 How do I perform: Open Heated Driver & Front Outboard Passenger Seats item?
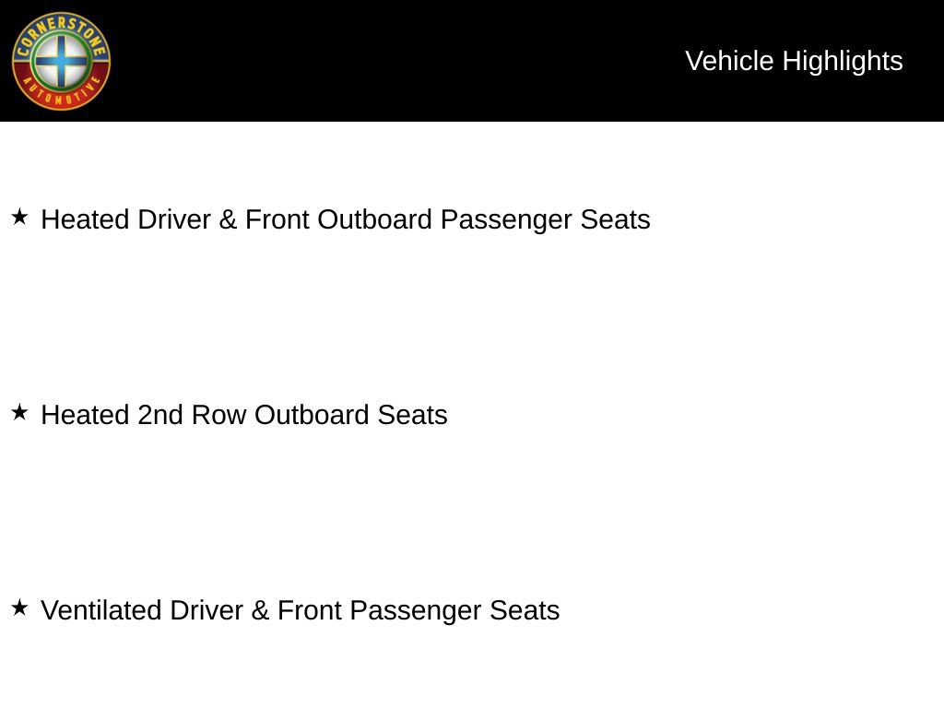345,219
